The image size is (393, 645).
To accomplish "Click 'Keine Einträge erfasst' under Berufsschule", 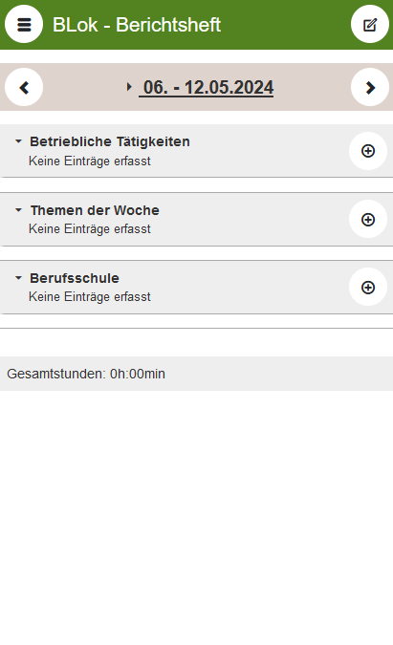I will [x=90, y=296].
